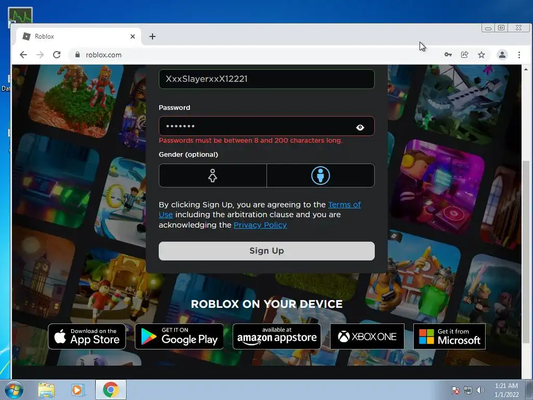Click the Xbox One badge
The width and height of the screenshot is (533, 400).
(367, 336)
